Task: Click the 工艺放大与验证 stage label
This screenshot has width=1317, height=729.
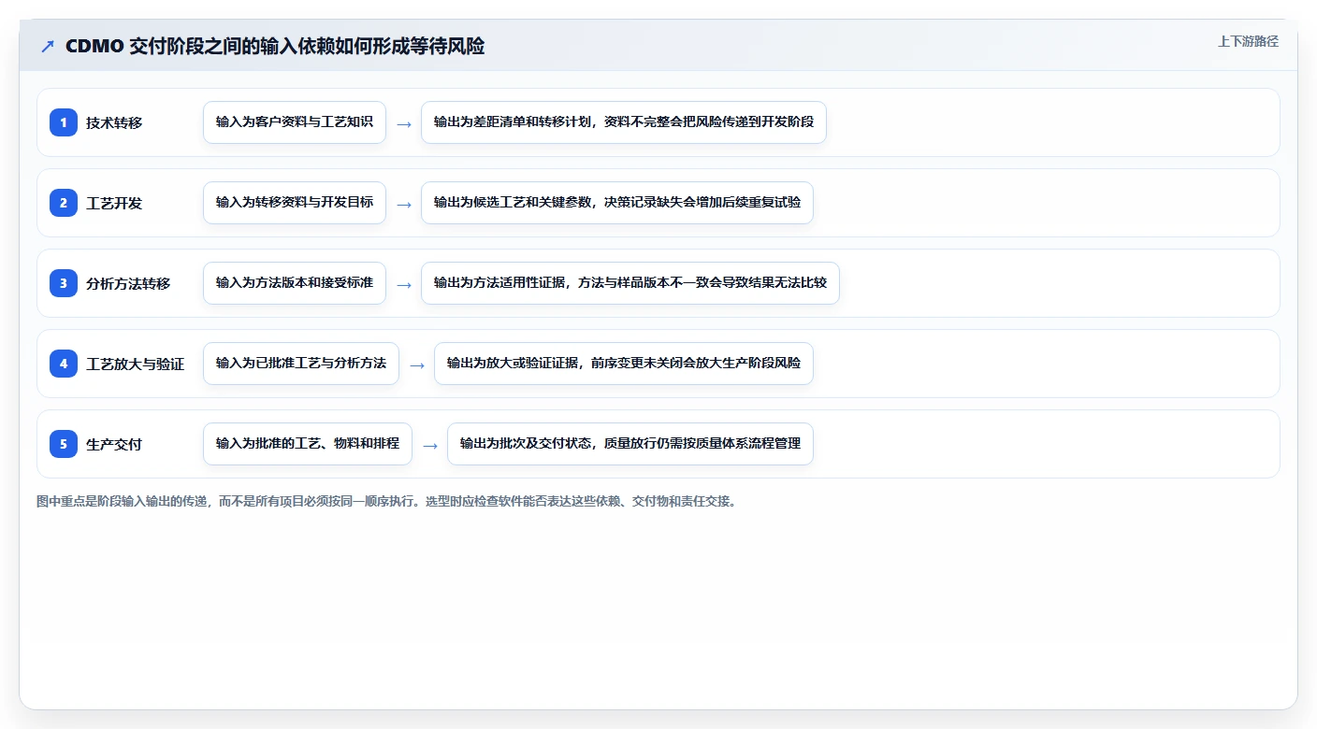Action: [x=135, y=364]
